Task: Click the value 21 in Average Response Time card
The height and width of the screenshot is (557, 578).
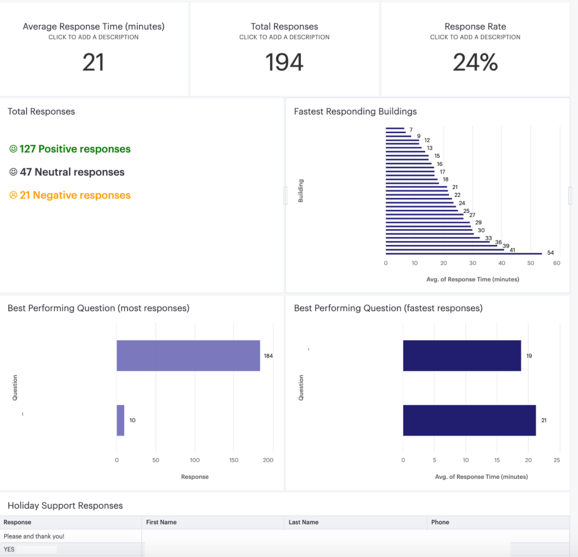Action: tap(94, 62)
